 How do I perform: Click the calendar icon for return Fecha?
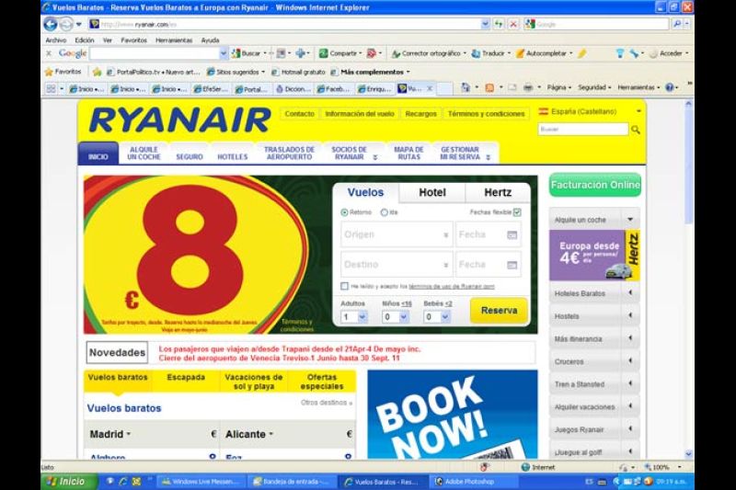(512, 265)
